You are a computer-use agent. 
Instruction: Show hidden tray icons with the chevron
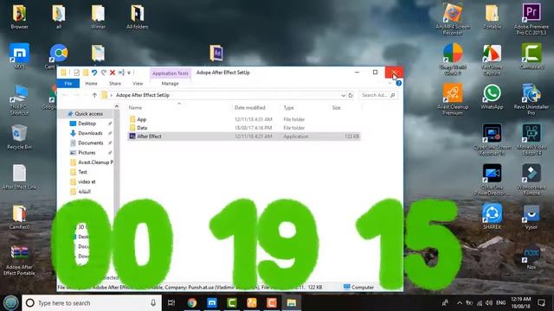click(x=460, y=303)
